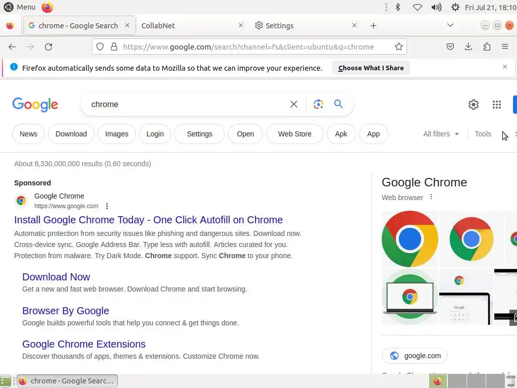Open ad options dots beside google.com URL

[107, 206]
